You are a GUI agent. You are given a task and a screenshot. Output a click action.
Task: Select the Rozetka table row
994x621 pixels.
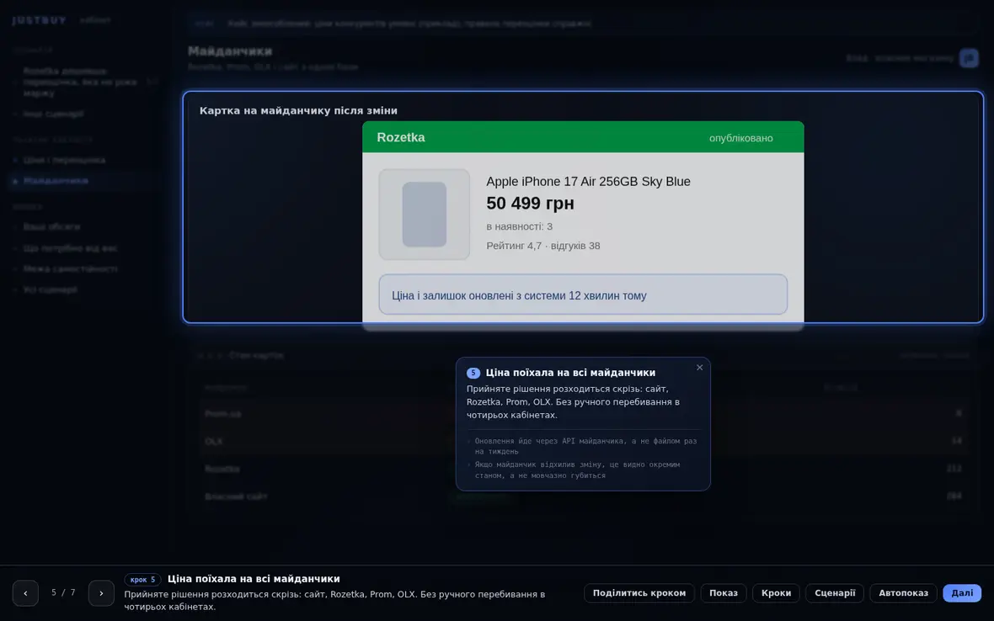coord(583,469)
